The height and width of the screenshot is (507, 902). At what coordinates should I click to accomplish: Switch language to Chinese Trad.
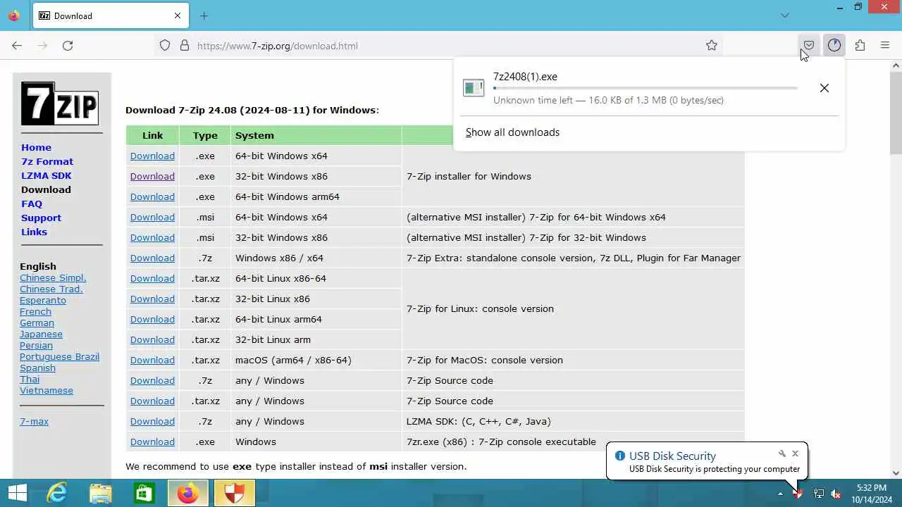click(51, 289)
